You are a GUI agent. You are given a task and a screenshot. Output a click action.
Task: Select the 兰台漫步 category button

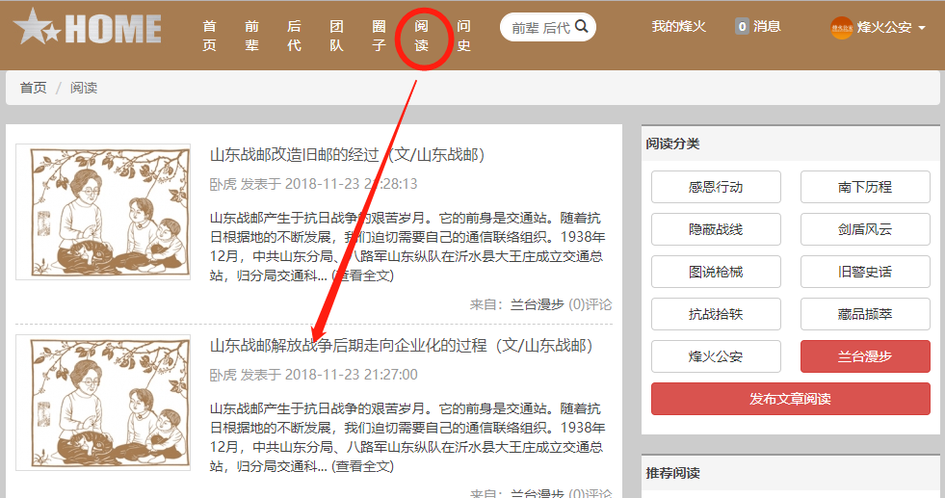point(864,356)
